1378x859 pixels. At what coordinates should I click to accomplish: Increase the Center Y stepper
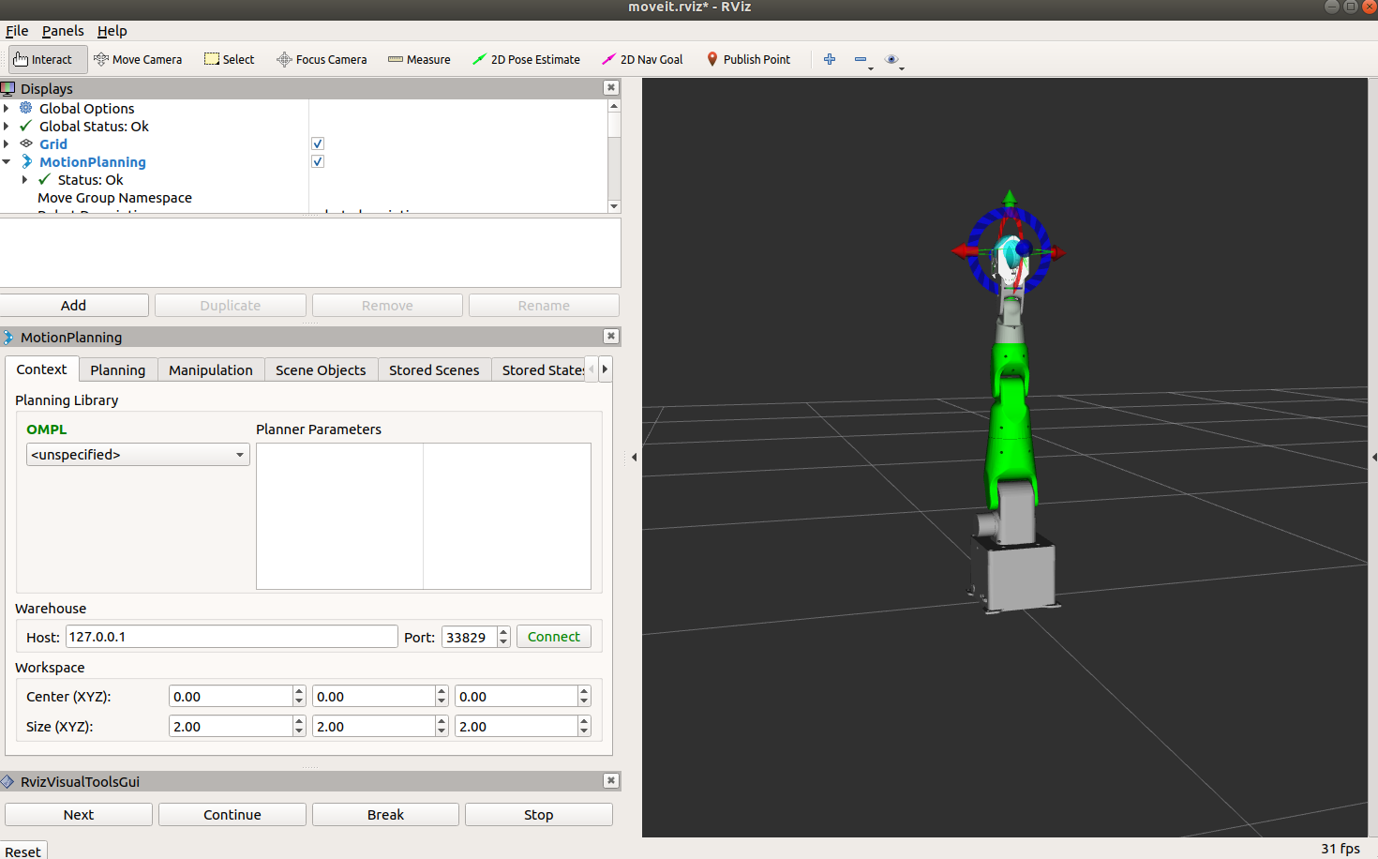442,691
